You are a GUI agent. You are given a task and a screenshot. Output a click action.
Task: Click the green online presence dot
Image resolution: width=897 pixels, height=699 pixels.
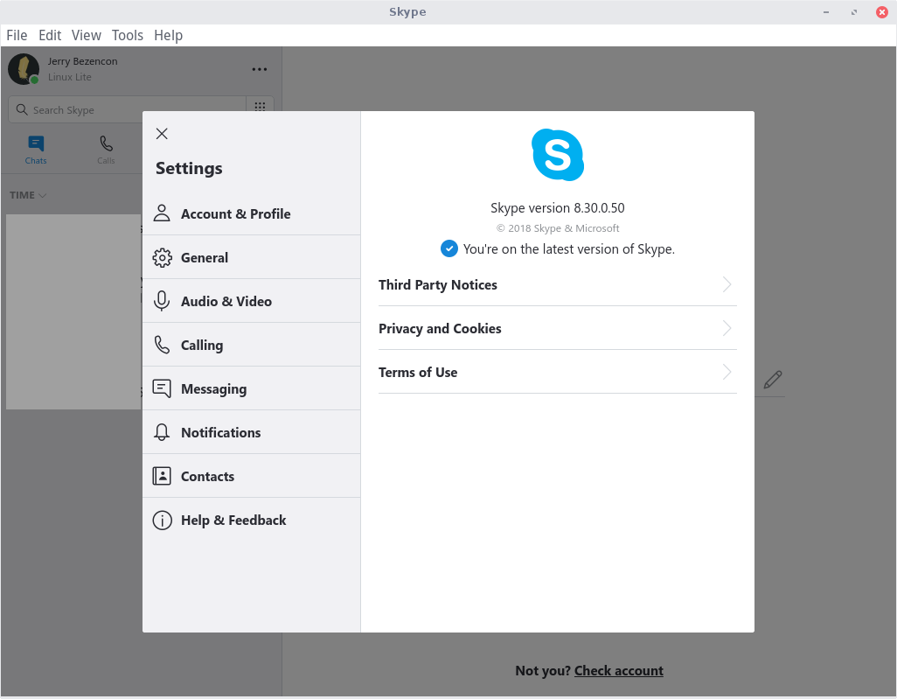(x=34, y=80)
